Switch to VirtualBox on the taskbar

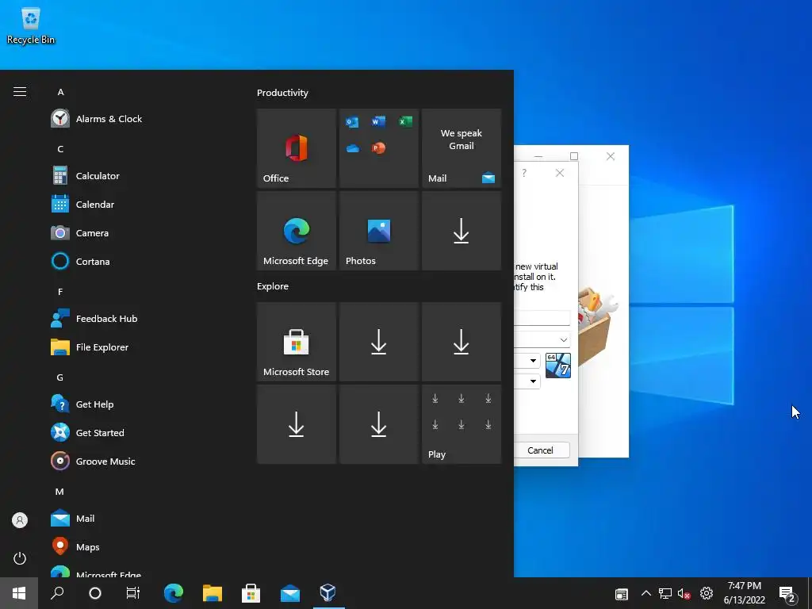pyautogui.click(x=328, y=593)
